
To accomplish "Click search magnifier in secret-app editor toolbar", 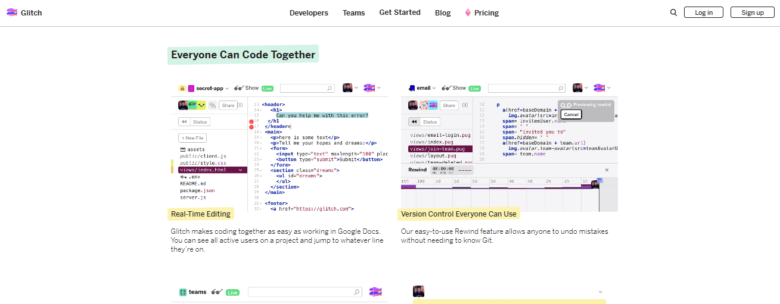I will pyautogui.click(x=330, y=88).
